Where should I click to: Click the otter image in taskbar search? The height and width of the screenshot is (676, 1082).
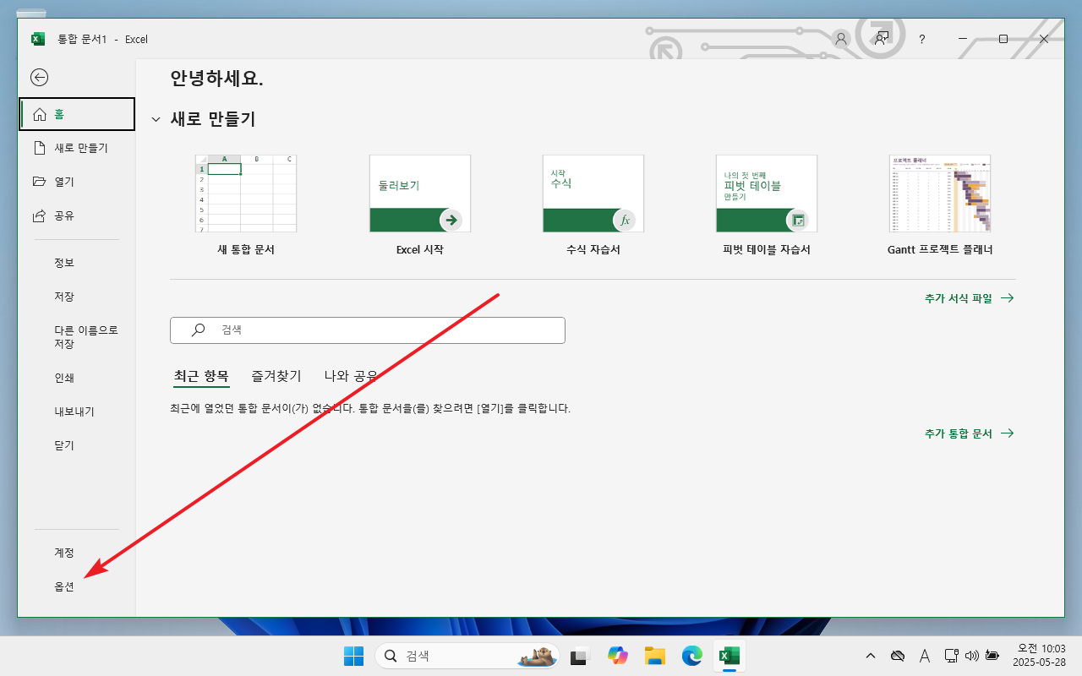(538, 656)
